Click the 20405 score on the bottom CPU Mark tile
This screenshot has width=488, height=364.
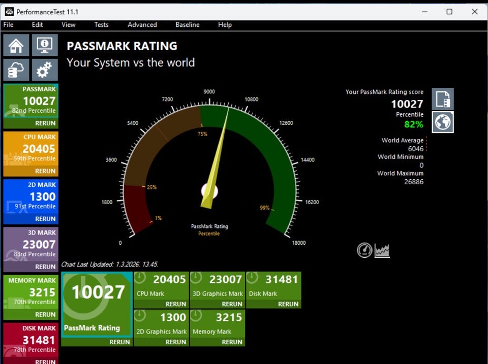coord(169,279)
